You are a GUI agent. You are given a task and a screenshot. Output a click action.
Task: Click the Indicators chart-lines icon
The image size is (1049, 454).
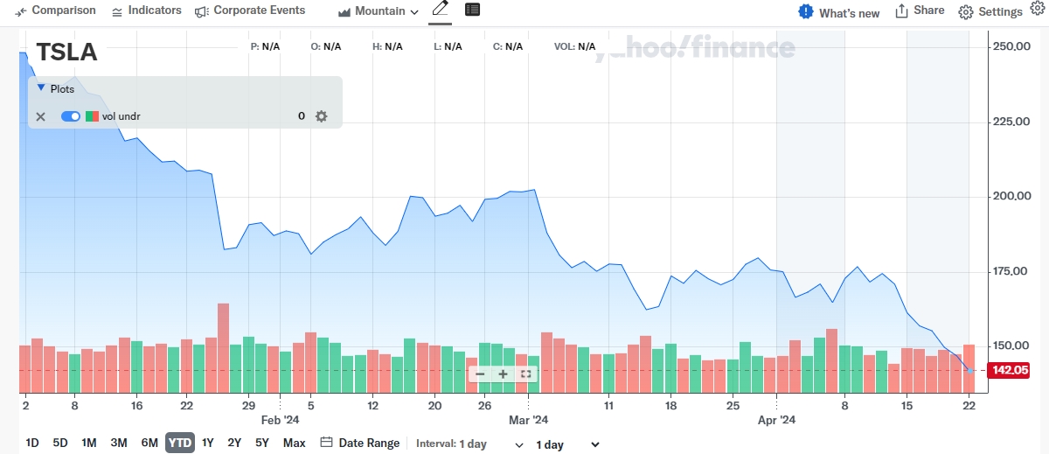point(118,11)
